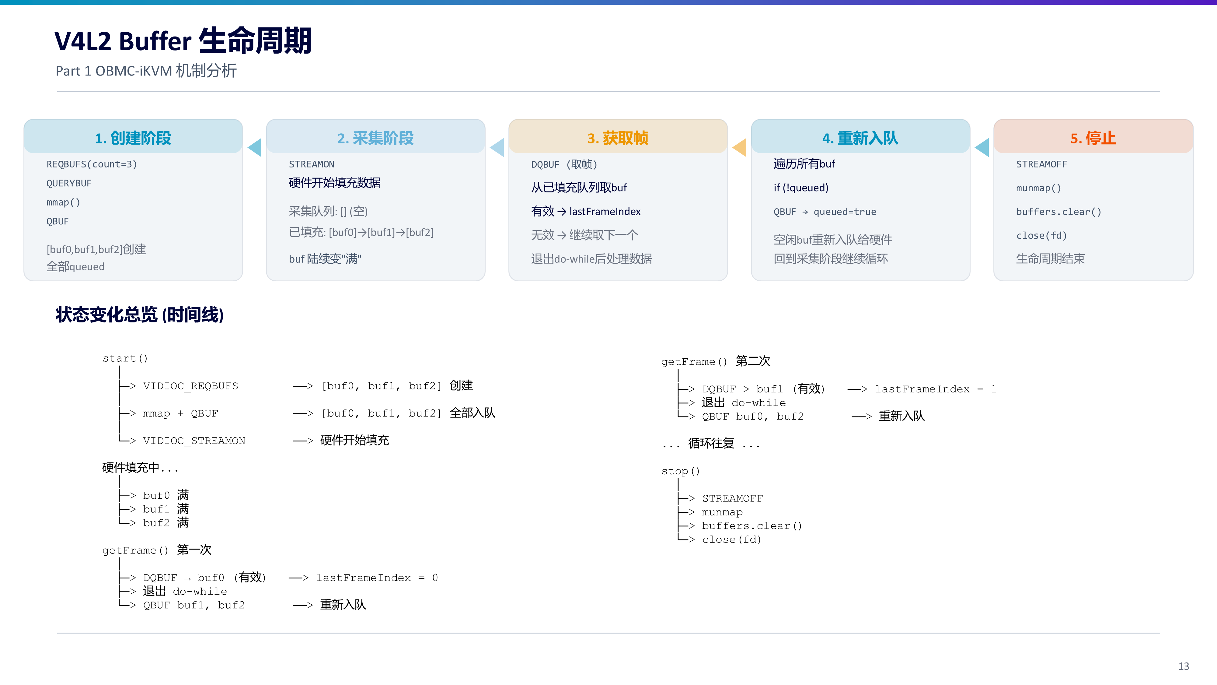Click getFrame() 第一次 timeline entry
This screenshot has height=685, width=1217.
pyautogui.click(x=157, y=550)
